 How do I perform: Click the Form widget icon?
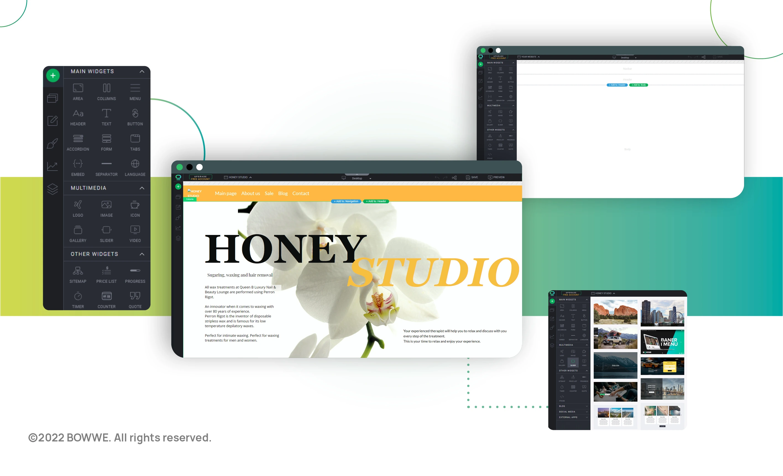pos(106,141)
